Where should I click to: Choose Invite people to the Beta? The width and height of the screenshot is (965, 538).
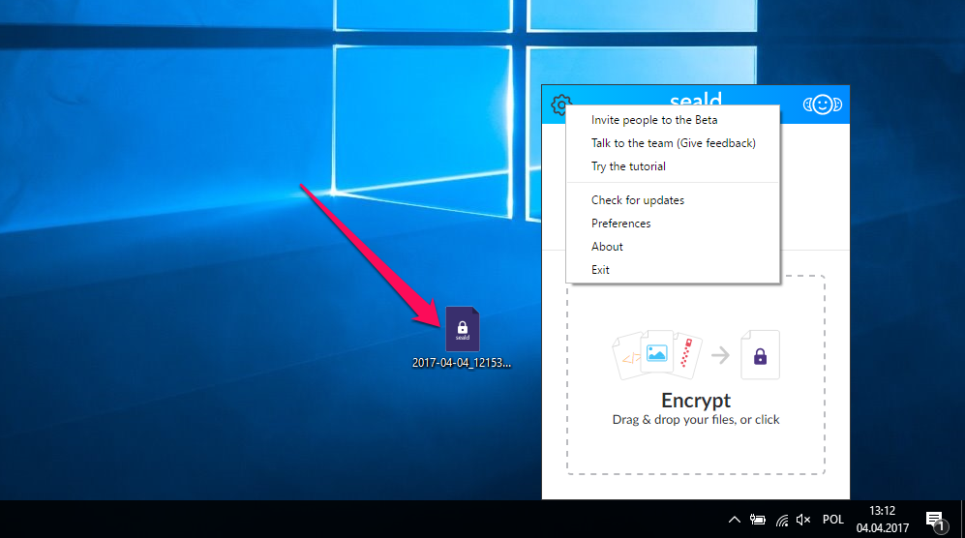673,120
